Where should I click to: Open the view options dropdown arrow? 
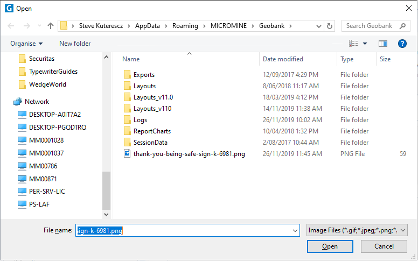(x=365, y=44)
